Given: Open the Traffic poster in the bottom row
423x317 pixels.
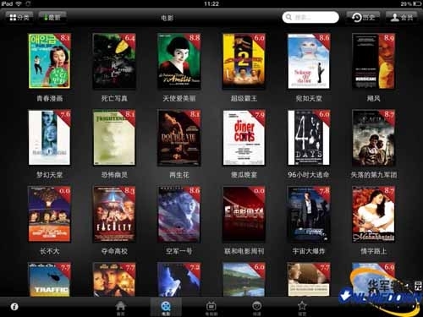Looking at the screenshot, I should (x=49, y=279).
